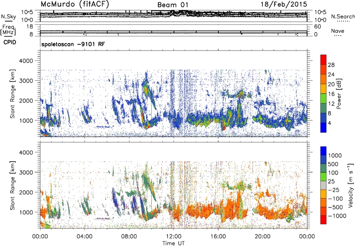Click the date '18/Feb/2015'

(284, 4)
